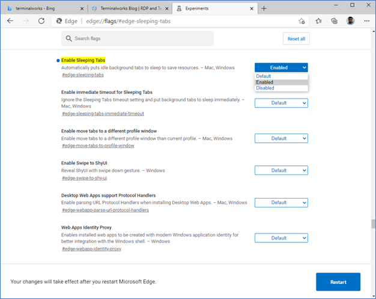Refresh the current page
The width and height of the screenshot is (376, 299).
[41, 21]
